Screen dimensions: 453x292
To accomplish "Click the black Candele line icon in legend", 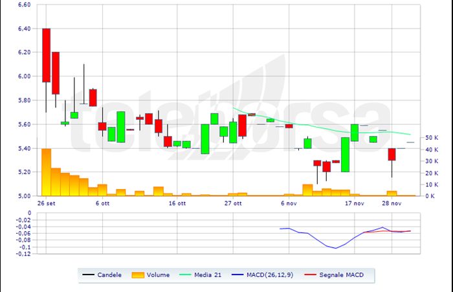I will (x=88, y=275).
